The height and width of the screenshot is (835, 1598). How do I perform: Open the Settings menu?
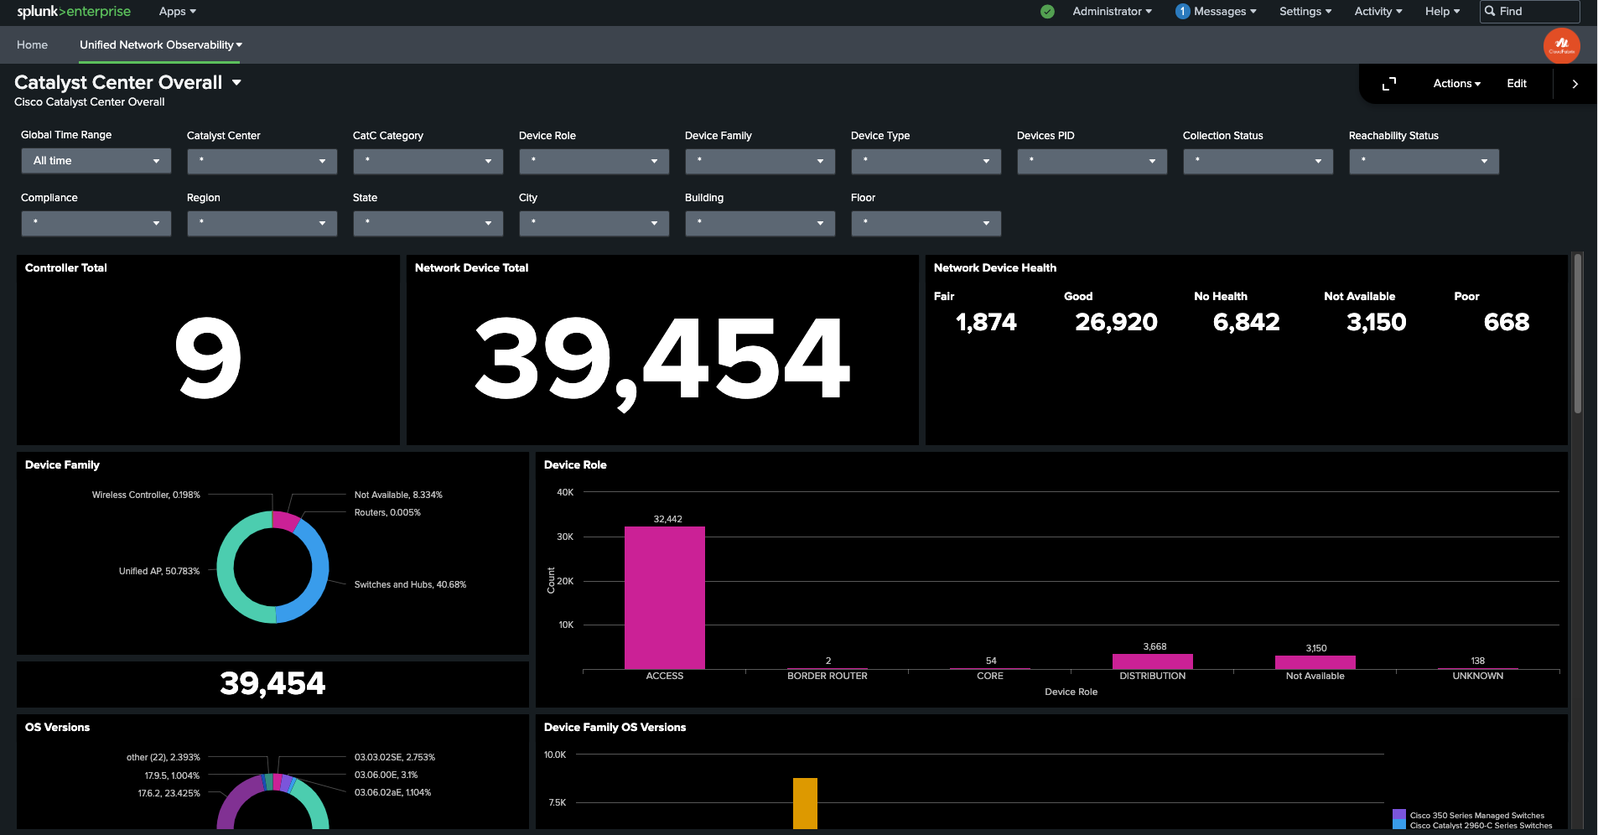(1305, 12)
